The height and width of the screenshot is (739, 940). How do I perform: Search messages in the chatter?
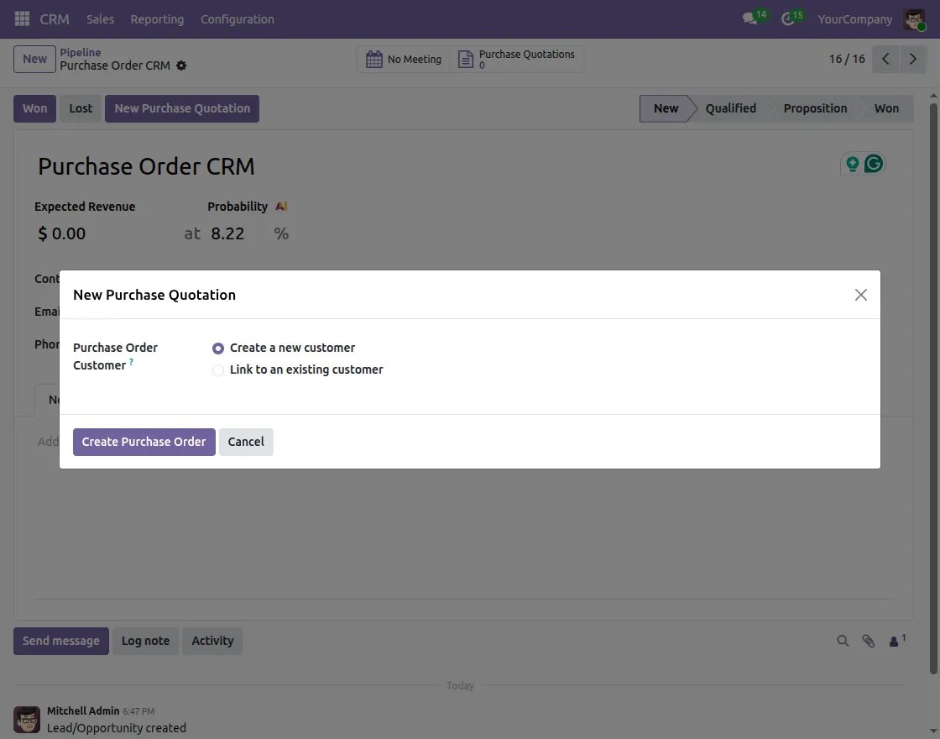(x=843, y=641)
